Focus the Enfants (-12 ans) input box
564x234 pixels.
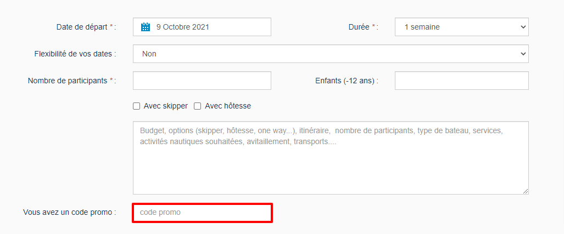[461, 81]
